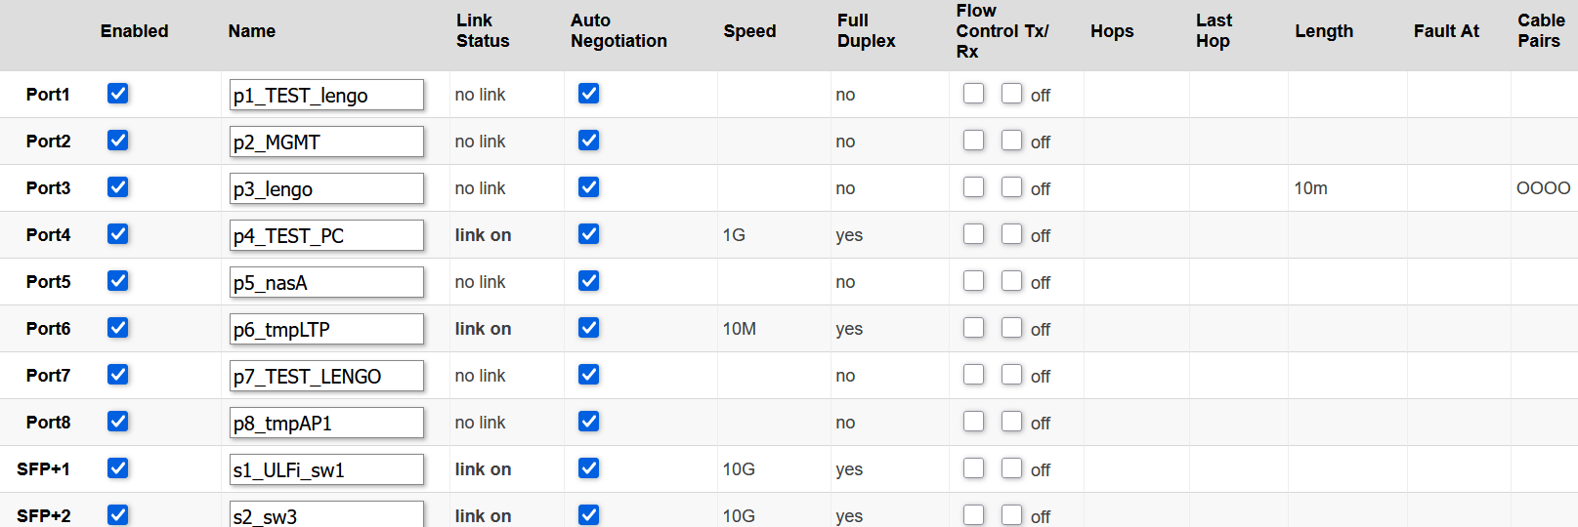Focus the s1_ULFi_sw1 name field
The width and height of the screenshot is (1578, 527).
[326, 469]
